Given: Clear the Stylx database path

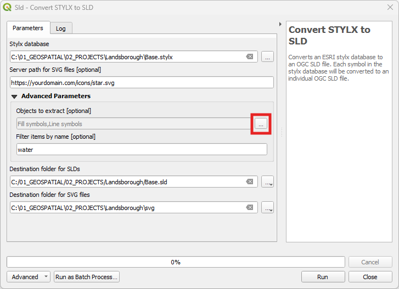Looking at the screenshot, I should (x=250, y=56).
